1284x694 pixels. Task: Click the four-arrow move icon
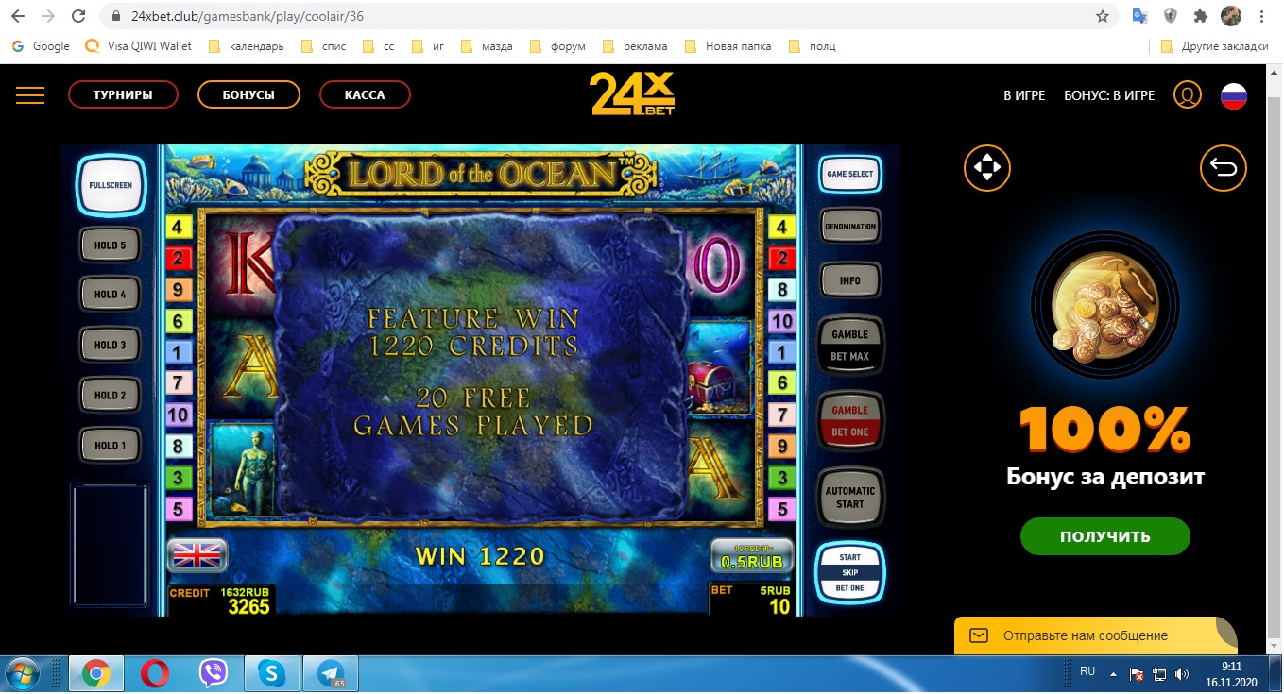(986, 169)
